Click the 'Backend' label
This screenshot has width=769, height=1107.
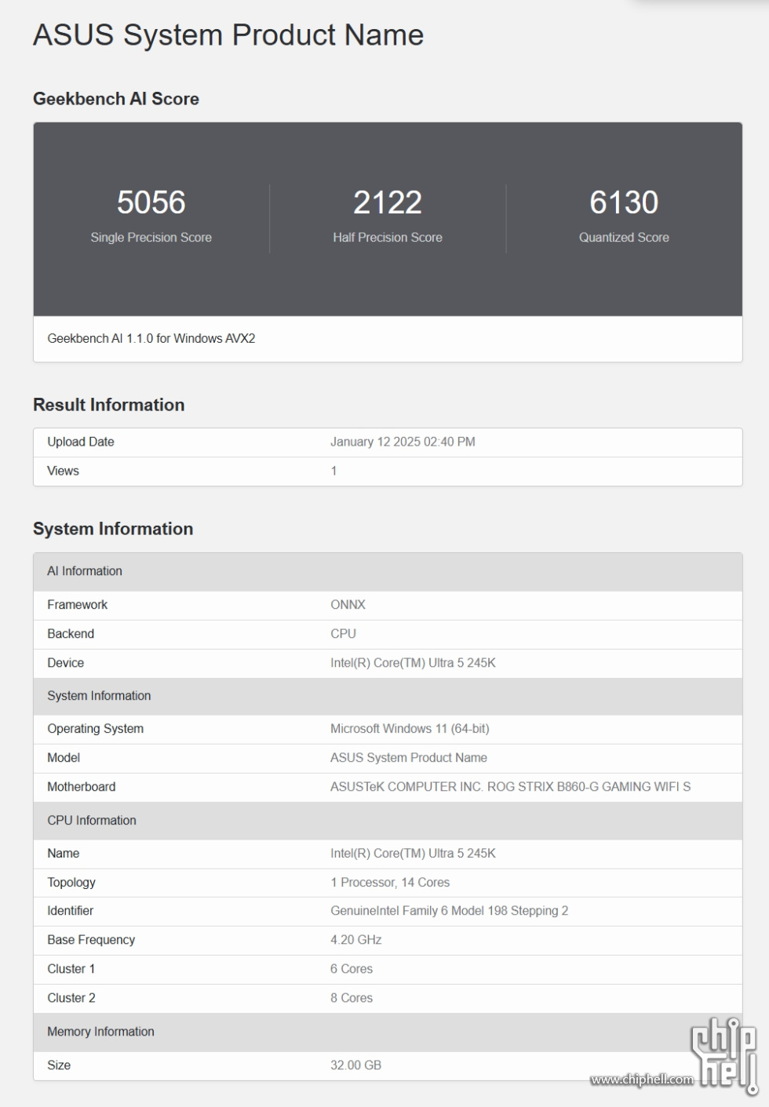[71, 634]
